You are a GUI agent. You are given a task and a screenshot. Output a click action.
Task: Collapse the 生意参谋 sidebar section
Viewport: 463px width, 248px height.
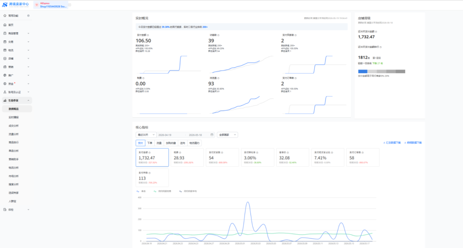tap(28, 100)
